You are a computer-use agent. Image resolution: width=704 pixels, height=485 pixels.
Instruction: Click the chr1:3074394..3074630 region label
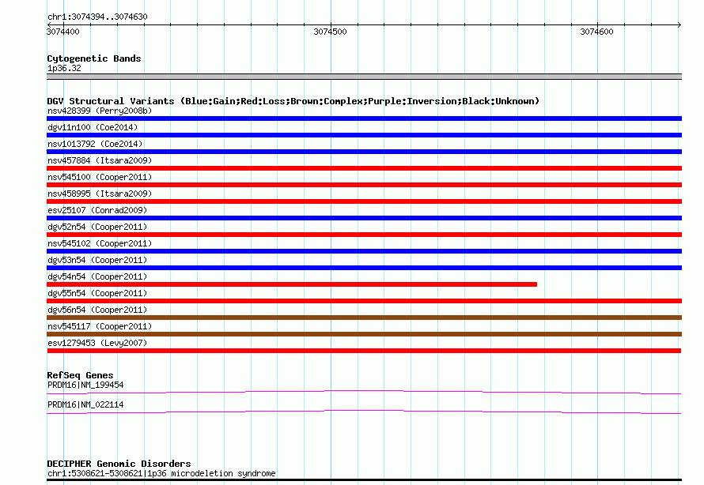coord(97,17)
